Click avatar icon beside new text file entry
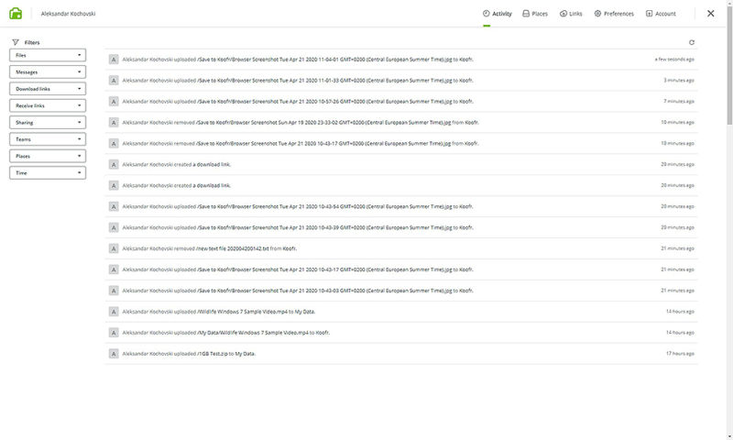Screen dimensions: 733x440 point(113,248)
